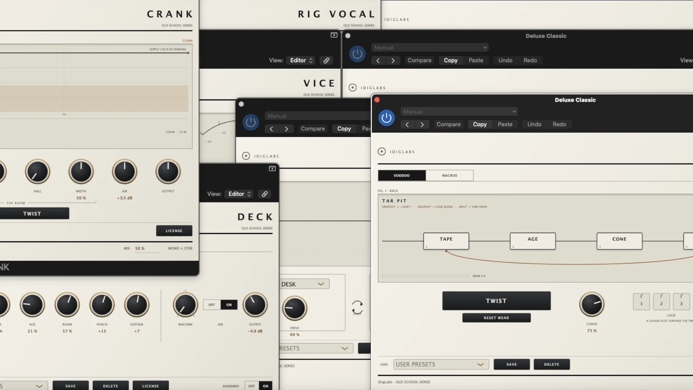693x390 pixels.
Task: Switch AIR to ON in the DECK window
Action: point(229,305)
